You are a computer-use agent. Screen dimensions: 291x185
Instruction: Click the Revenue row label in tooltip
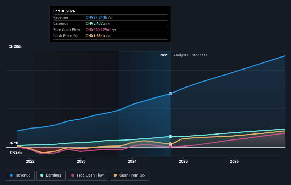(61, 17)
